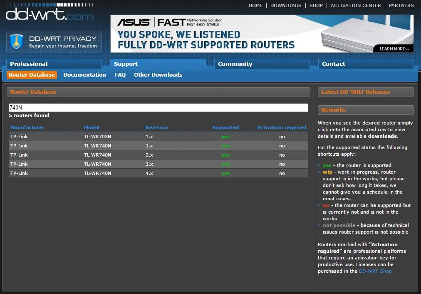The height and width of the screenshot is (294, 421).
Task: Click the 3.x revision cell
Action: 149,164
